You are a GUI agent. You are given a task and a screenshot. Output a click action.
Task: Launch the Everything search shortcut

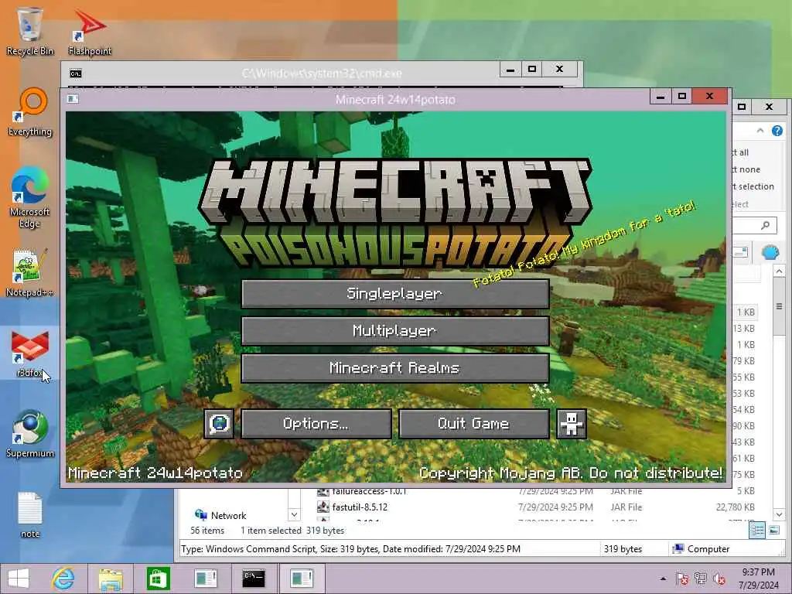[30, 112]
